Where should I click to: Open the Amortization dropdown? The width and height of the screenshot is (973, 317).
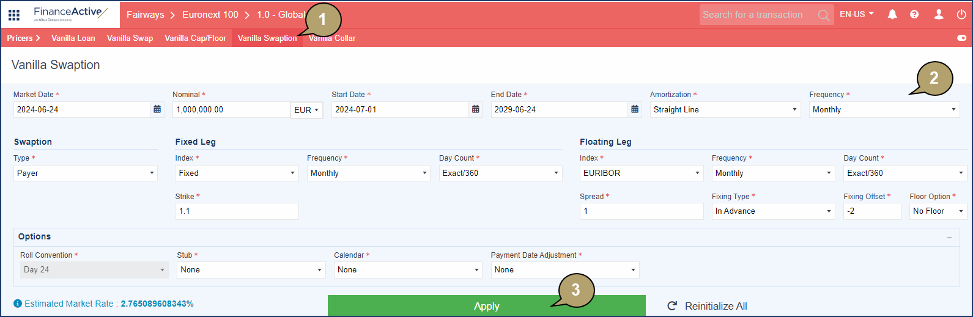coord(725,110)
